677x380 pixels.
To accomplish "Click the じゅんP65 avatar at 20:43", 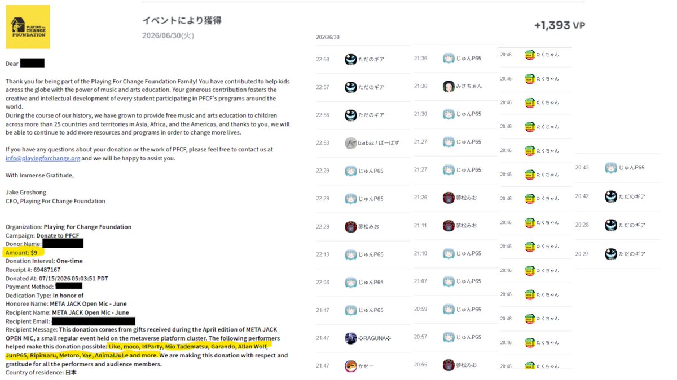I will pyautogui.click(x=611, y=168).
